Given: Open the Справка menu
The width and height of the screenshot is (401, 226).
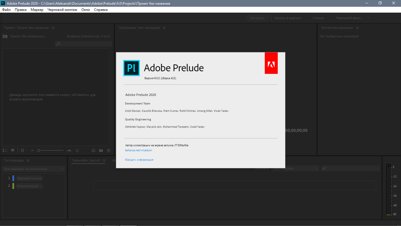Looking at the screenshot, I should pyautogui.click(x=101, y=10).
